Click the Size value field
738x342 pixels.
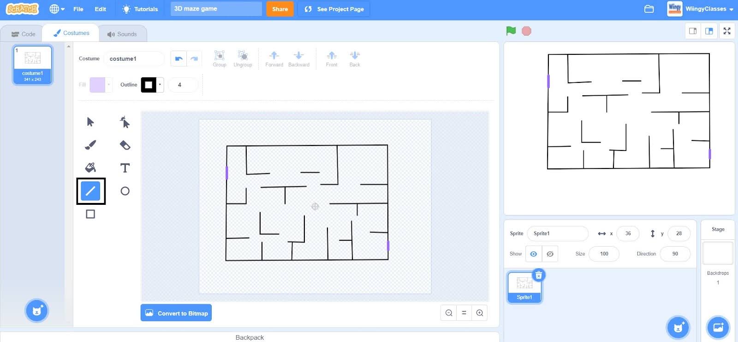coord(604,254)
